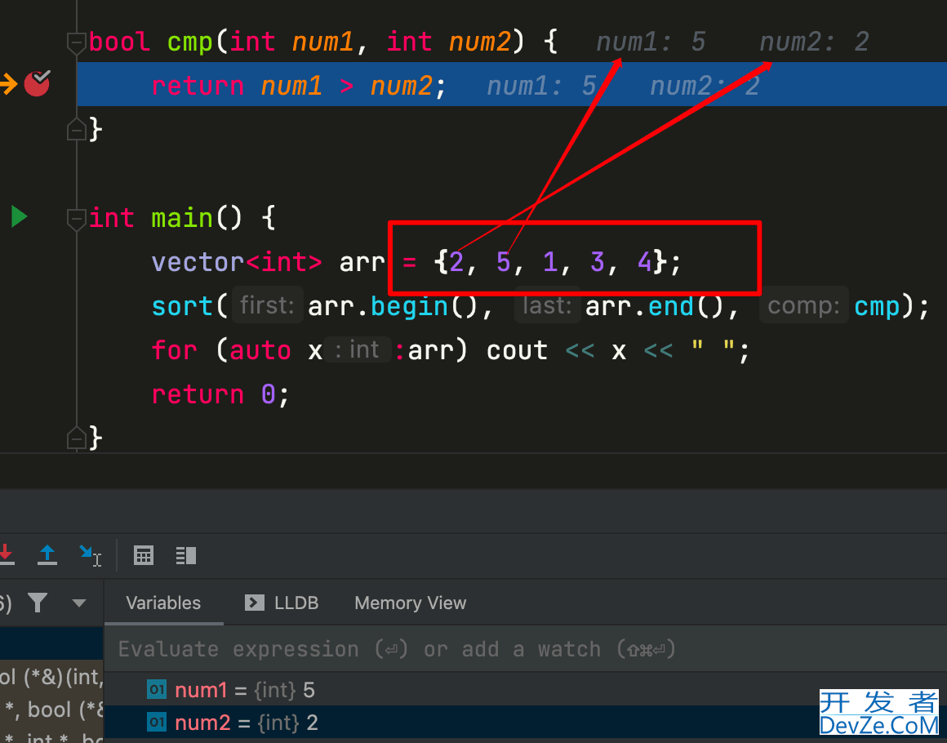Click the cmp function name in declaration
947x743 pixels.
[190, 42]
